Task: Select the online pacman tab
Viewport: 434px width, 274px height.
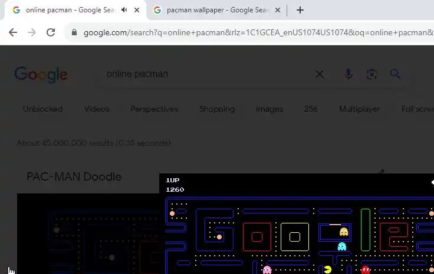Action: (75, 10)
